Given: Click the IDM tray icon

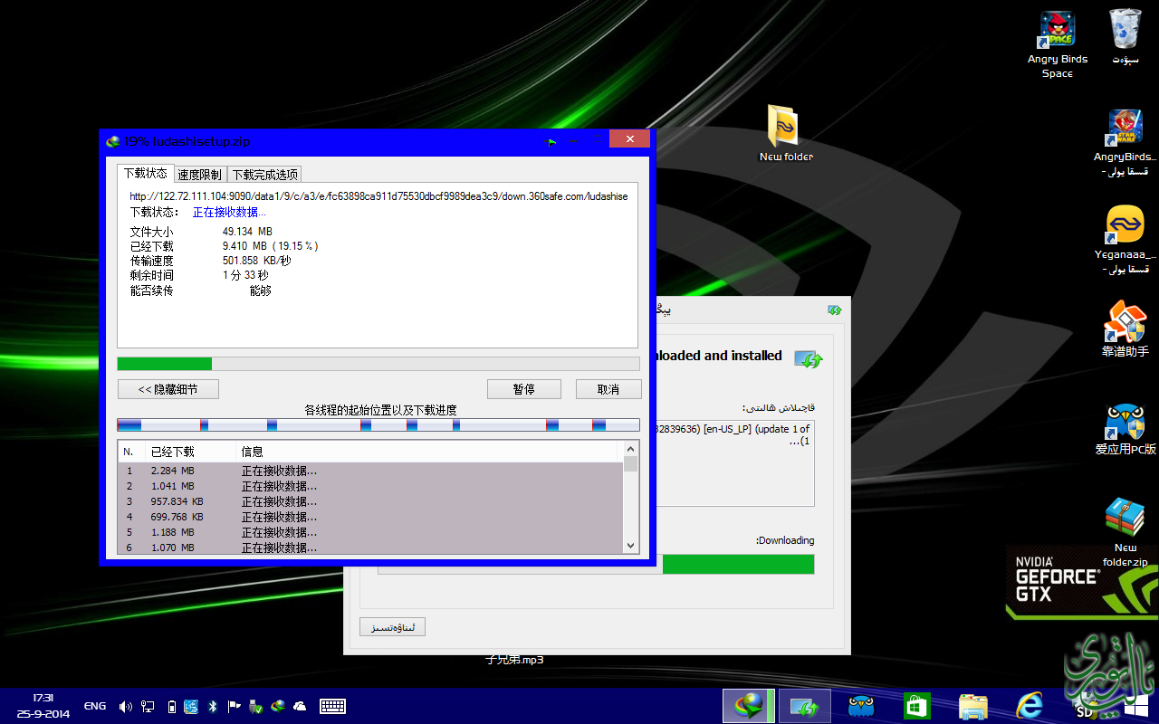Looking at the screenshot, I should (278, 706).
